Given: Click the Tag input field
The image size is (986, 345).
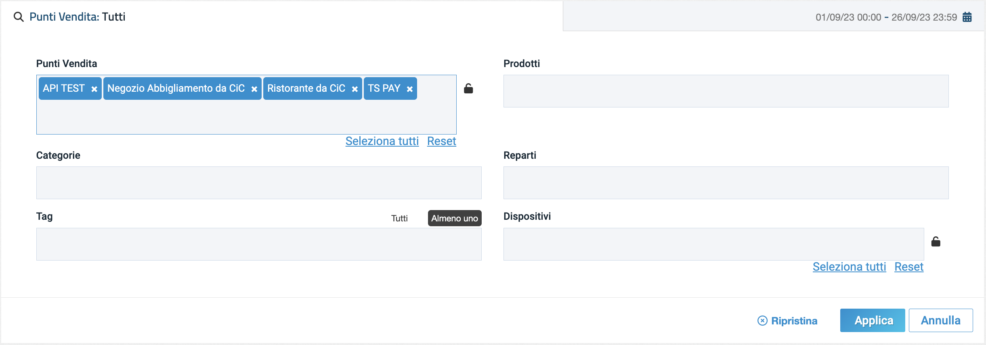Looking at the screenshot, I should (x=258, y=244).
